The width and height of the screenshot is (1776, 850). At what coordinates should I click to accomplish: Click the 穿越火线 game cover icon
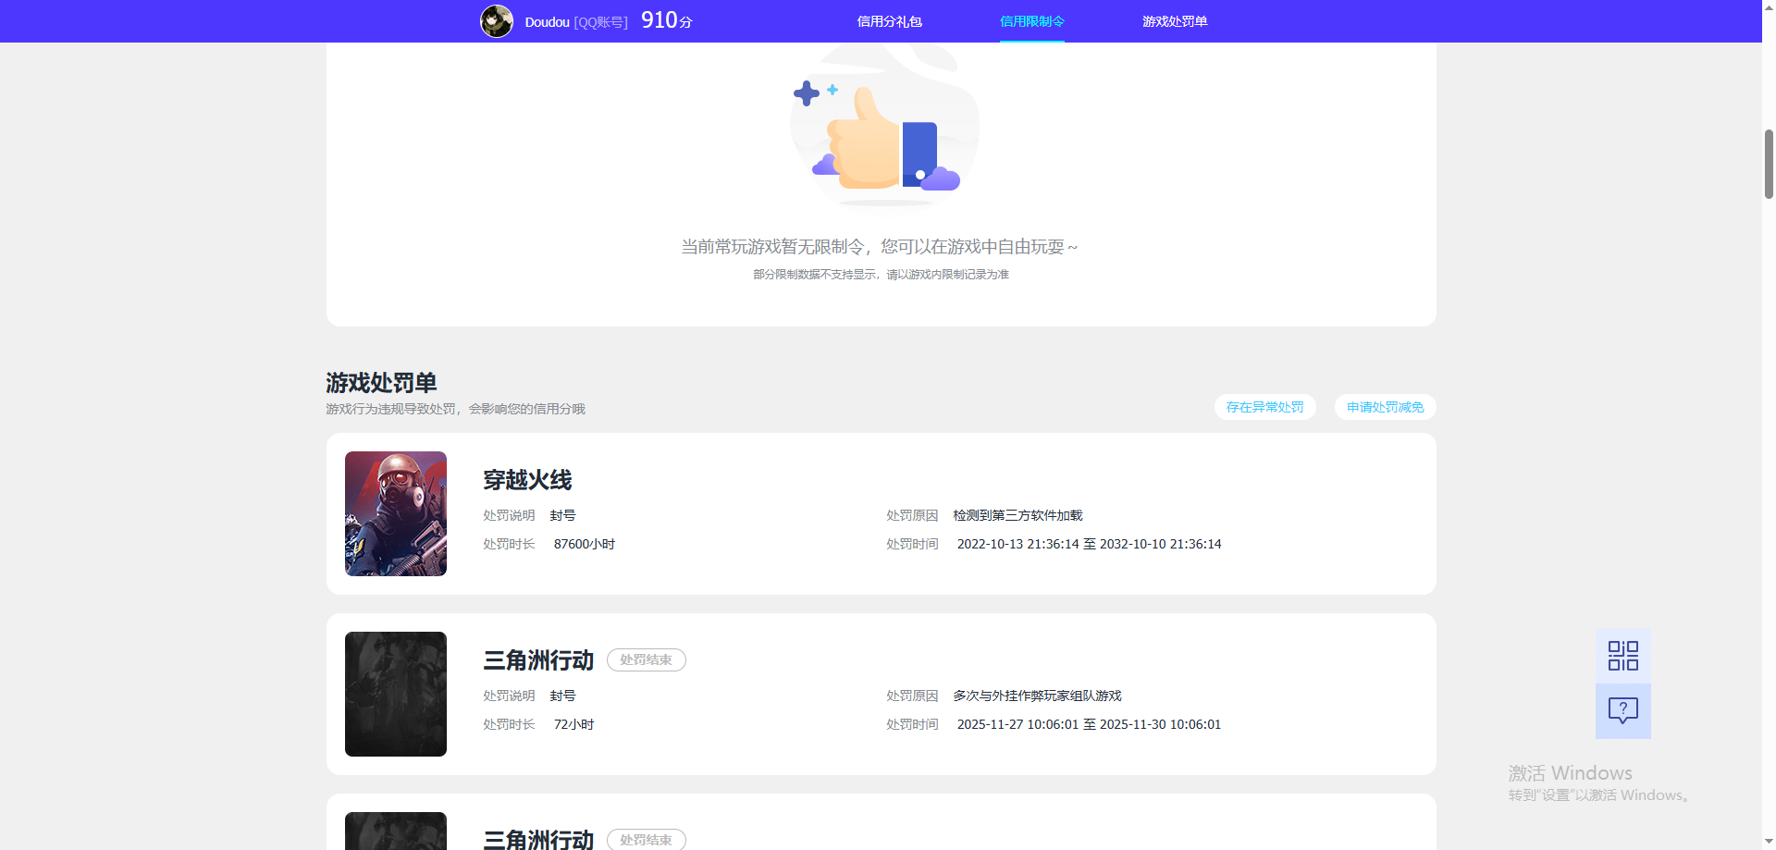395,513
